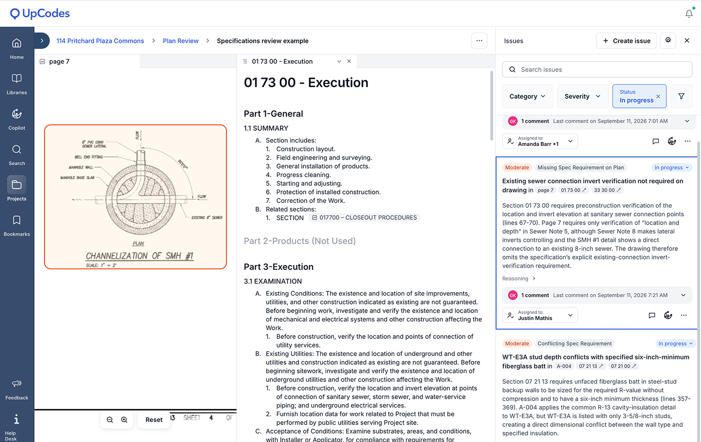
Task: Change In progress status on sewer issue
Action: [672, 167]
